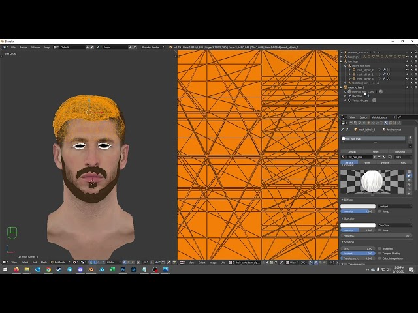Click the wrench modifier icon on mesh_id_hair_3 row
Screen dimensions: 418x313
(384, 78)
